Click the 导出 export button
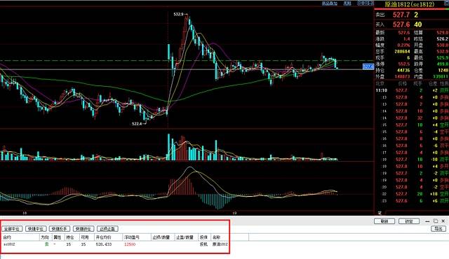 [x=438, y=229]
